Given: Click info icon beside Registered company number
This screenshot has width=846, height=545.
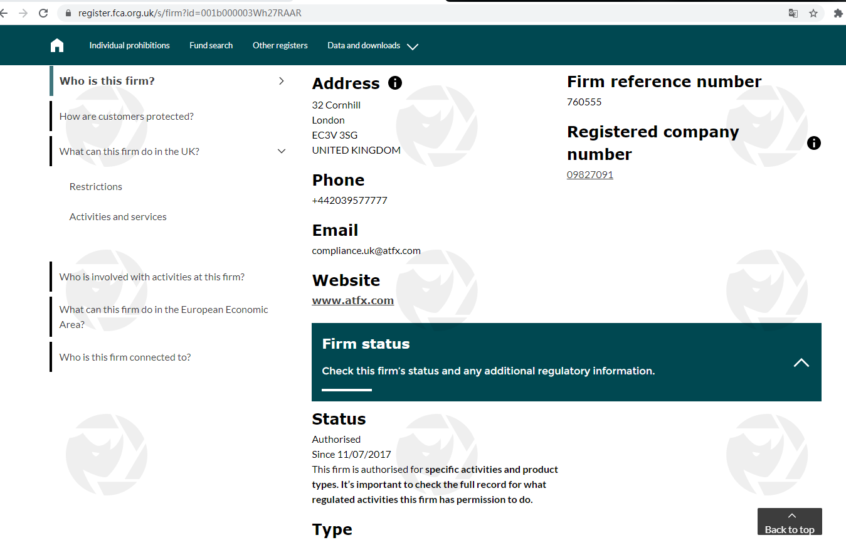Looking at the screenshot, I should [813, 143].
